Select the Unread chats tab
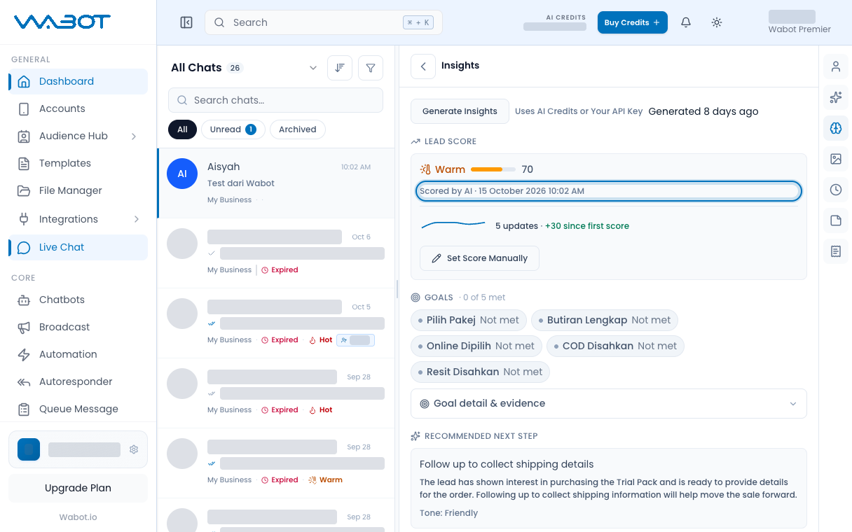This screenshot has width=852, height=532. pos(233,129)
